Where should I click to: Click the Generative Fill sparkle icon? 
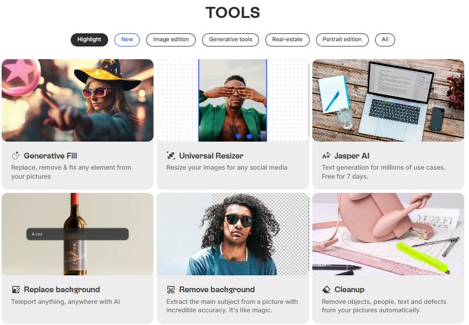click(x=15, y=156)
